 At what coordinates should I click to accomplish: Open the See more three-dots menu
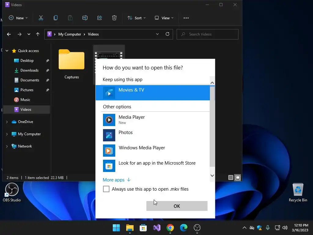point(186,18)
